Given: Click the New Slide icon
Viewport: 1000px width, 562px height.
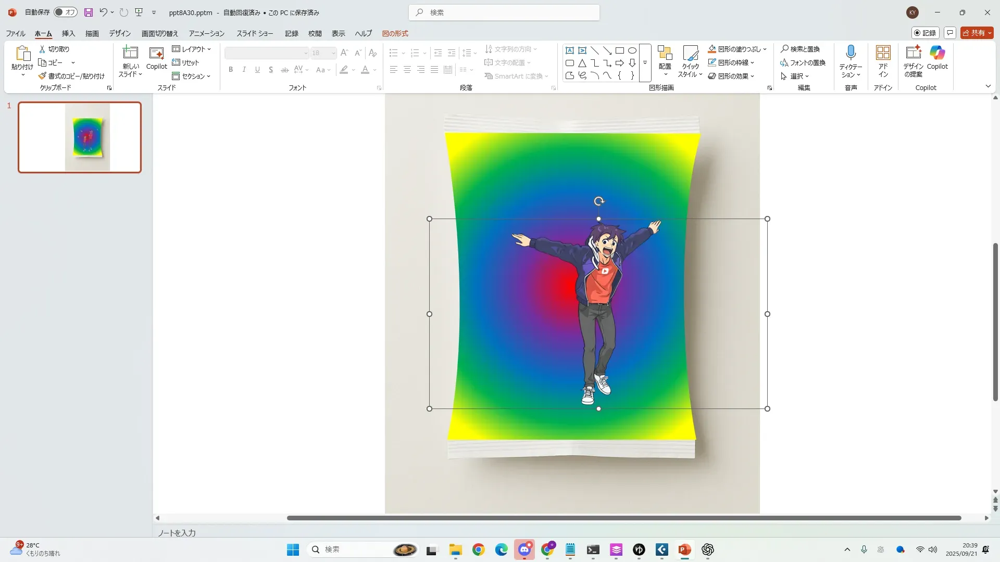Looking at the screenshot, I should click(x=130, y=53).
